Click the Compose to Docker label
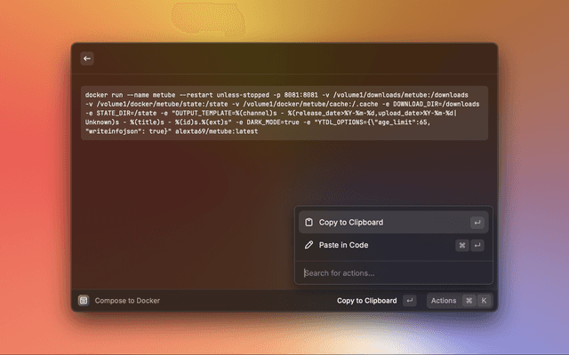569x355 pixels. coord(127,301)
